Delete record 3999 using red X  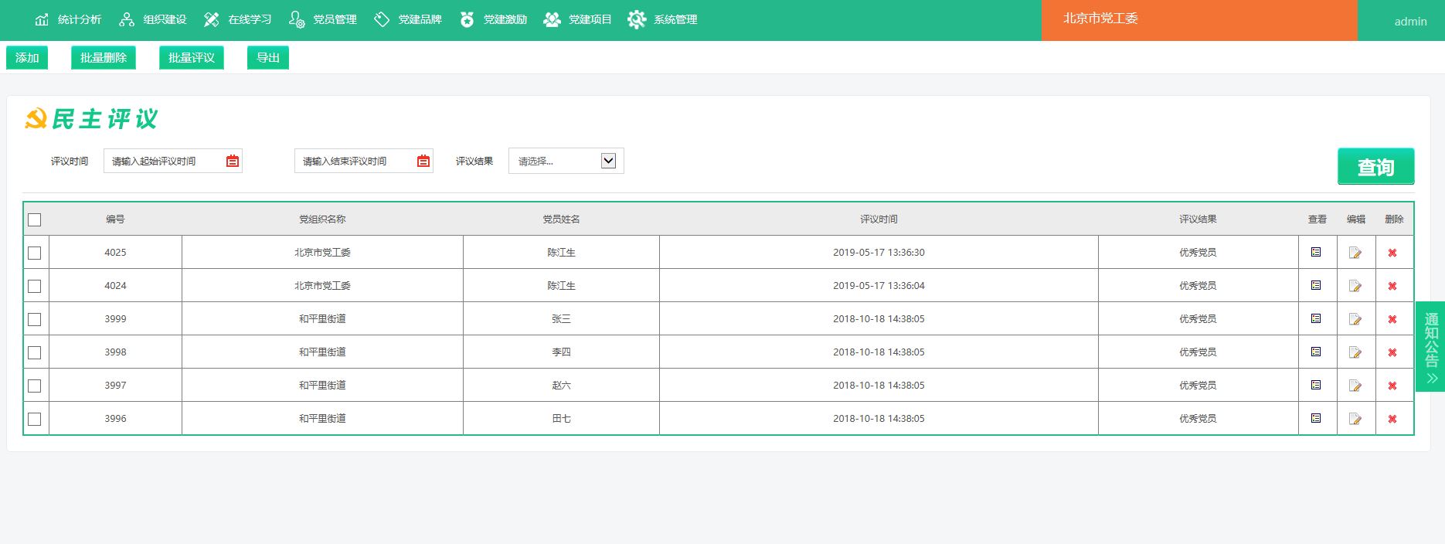[1392, 319]
